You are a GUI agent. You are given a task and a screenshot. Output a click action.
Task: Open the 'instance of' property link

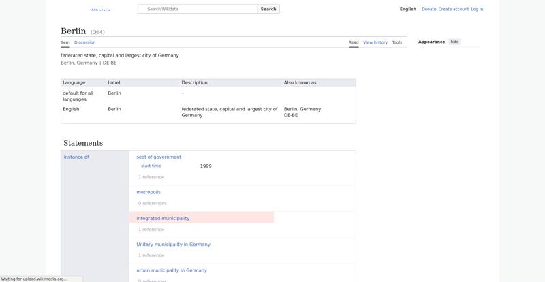76,157
